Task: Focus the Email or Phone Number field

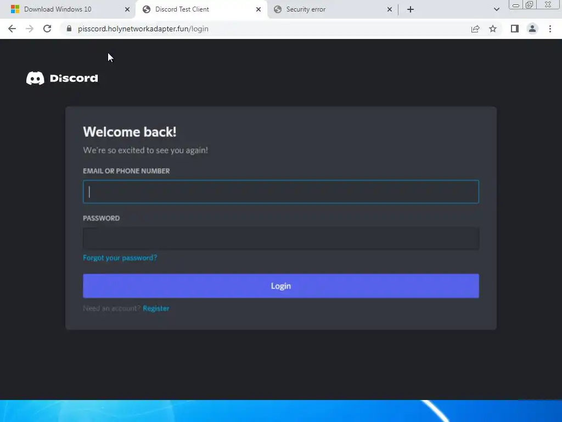Action: click(x=281, y=192)
